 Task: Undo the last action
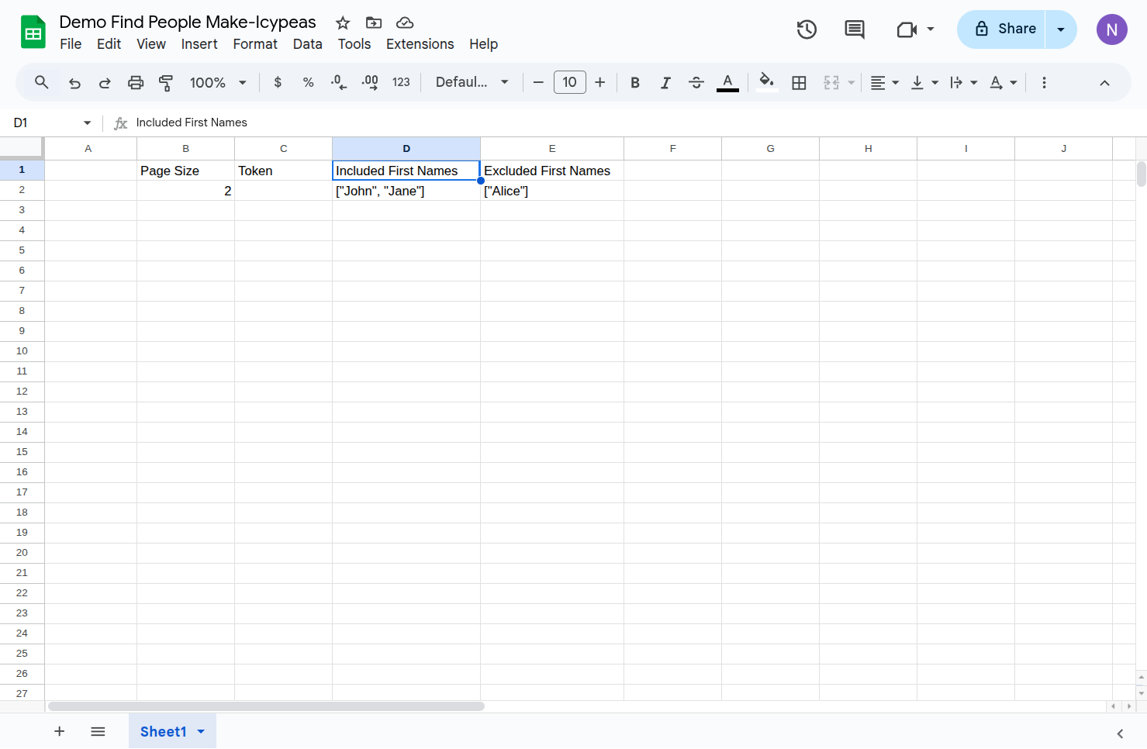[x=74, y=82]
